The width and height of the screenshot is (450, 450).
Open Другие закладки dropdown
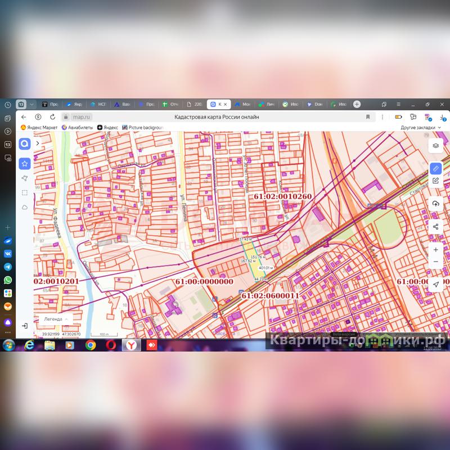coord(420,128)
